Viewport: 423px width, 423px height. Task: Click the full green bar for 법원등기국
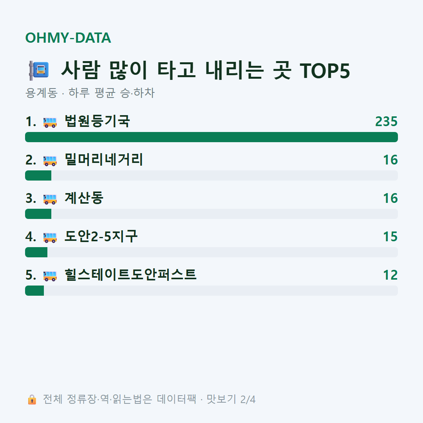click(x=211, y=137)
